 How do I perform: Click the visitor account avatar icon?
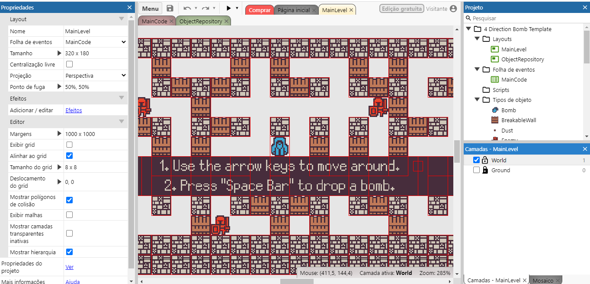[x=453, y=9]
